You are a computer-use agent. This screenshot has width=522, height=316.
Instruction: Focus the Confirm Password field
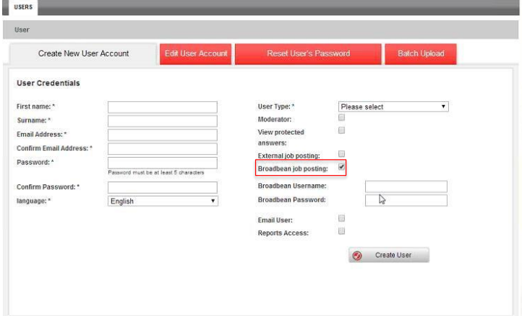pyautogui.click(x=163, y=187)
